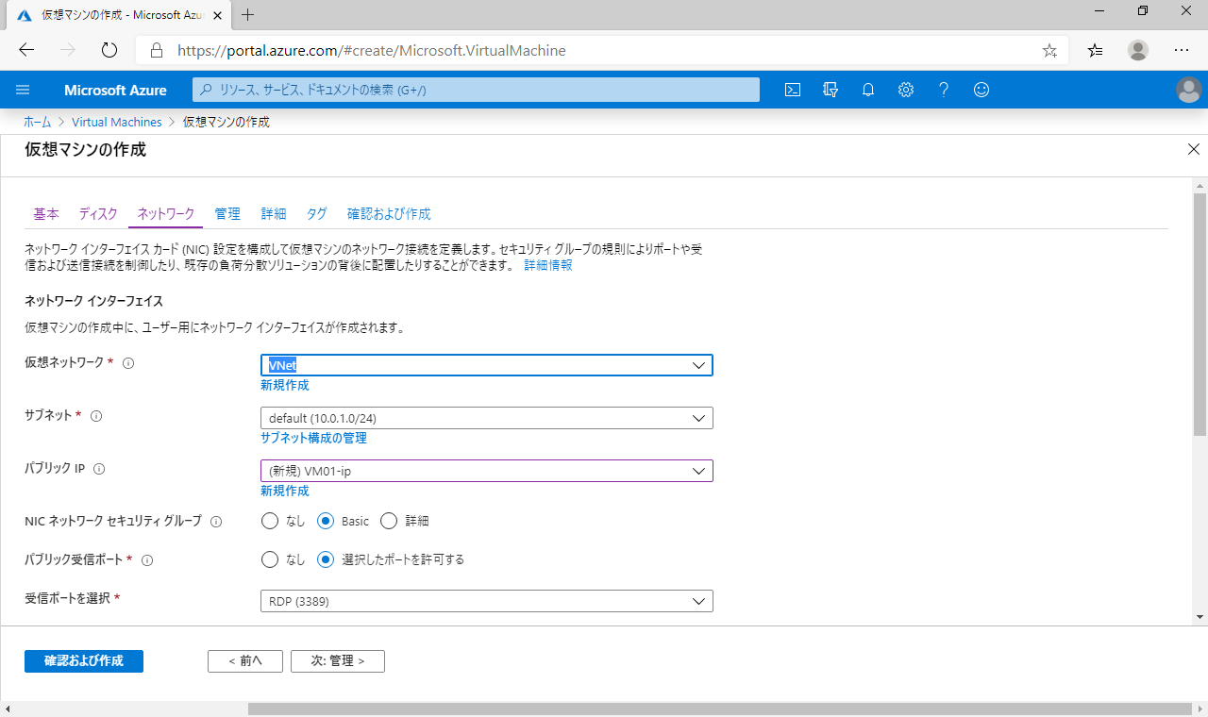
Task: Expand the サブネット default (10.0.1.0/24) dropdown
Action: point(486,418)
